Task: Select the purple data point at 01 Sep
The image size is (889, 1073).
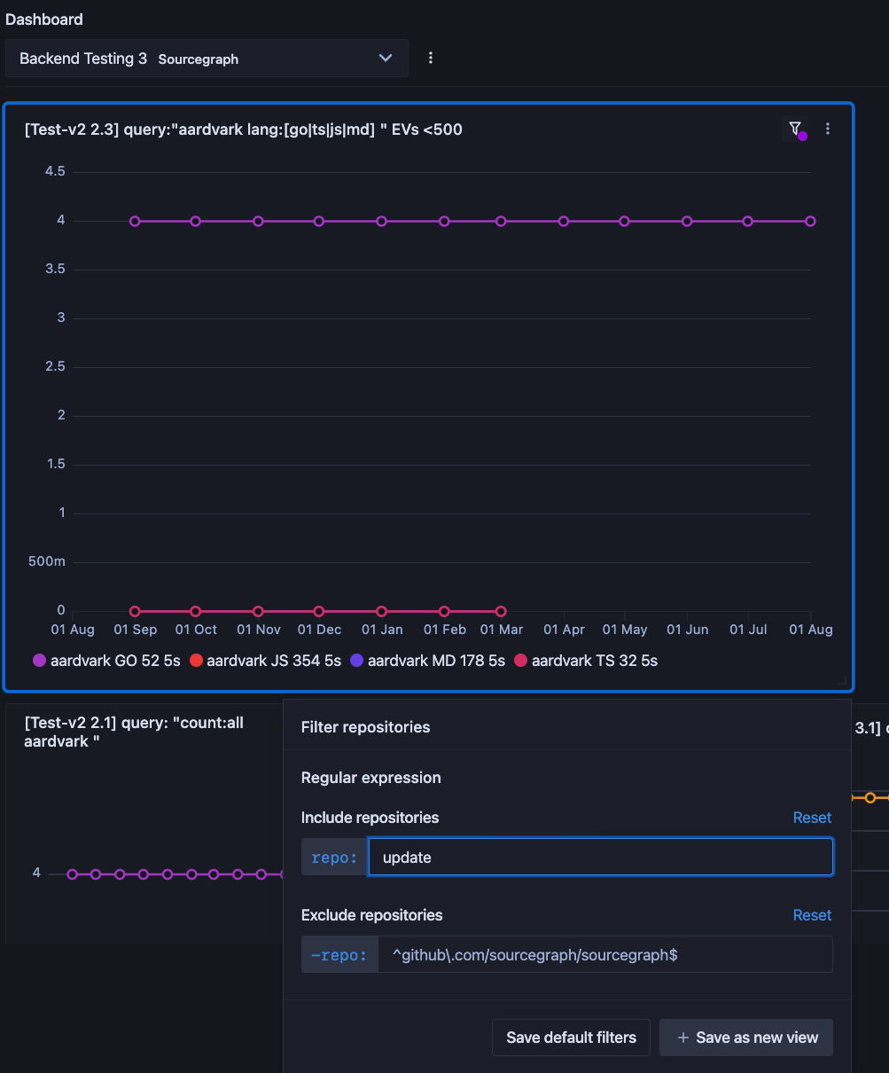Action: click(135, 221)
